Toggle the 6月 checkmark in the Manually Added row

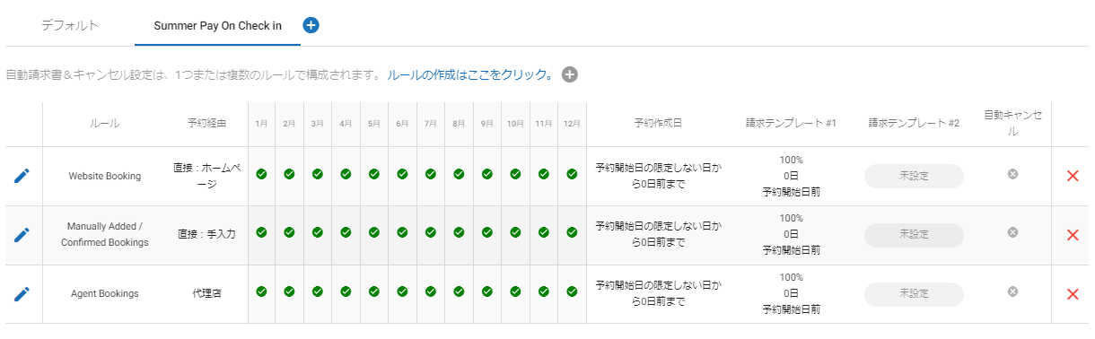pyautogui.click(x=402, y=232)
